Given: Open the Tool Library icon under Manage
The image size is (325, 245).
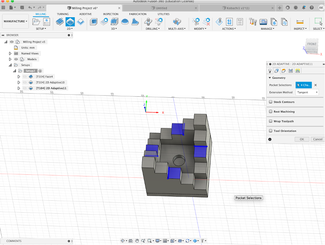Looking at the screenshot, I should coord(253,22).
